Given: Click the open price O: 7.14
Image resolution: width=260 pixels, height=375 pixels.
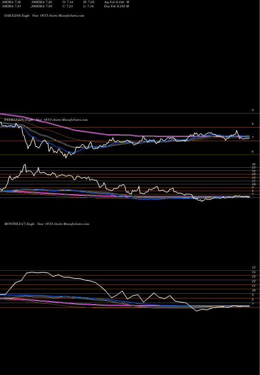Looking at the screenshot, I should click(x=69, y=2).
